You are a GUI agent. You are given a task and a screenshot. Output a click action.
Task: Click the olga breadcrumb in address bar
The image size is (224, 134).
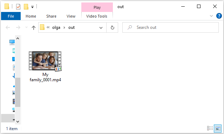[x=56, y=27]
